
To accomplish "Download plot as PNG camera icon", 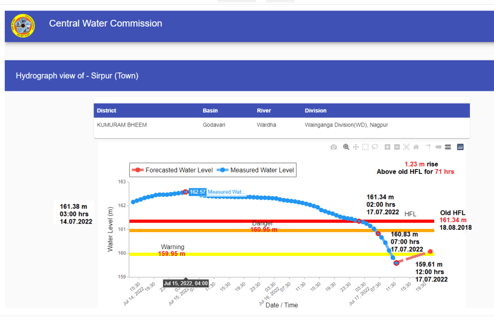I will click(x=333, y=147).
